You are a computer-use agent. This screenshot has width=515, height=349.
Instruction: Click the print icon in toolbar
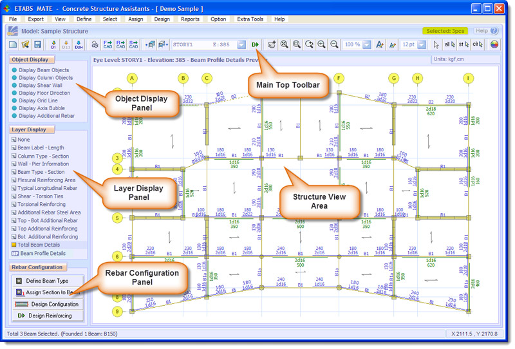95,44
